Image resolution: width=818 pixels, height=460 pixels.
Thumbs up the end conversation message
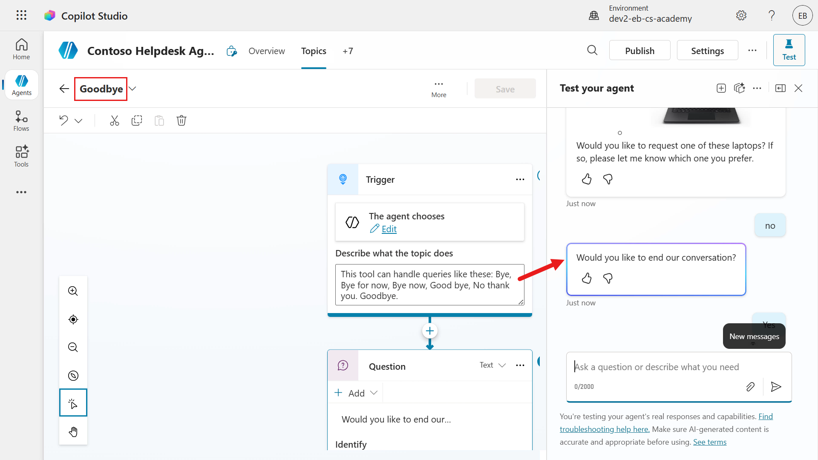click(x=587, y=279)
